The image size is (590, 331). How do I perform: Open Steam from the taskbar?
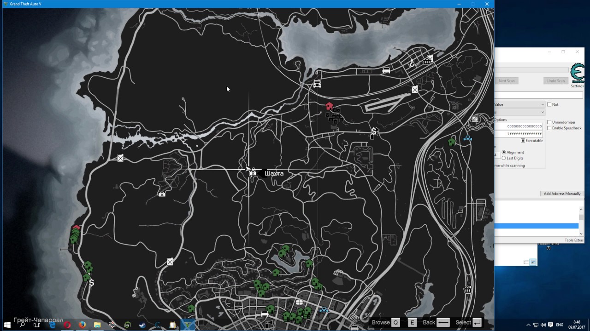point(142,325)
